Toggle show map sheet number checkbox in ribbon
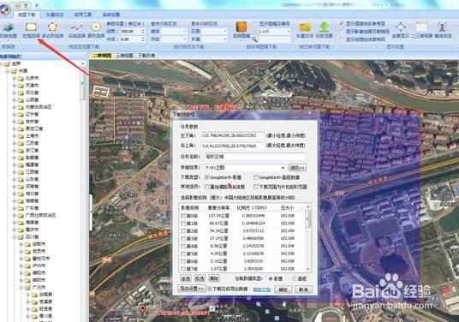The image size is (459, 322). pos(255,24)
